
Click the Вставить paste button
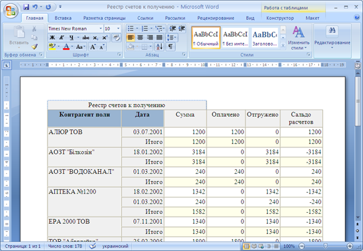pos(18,37)
